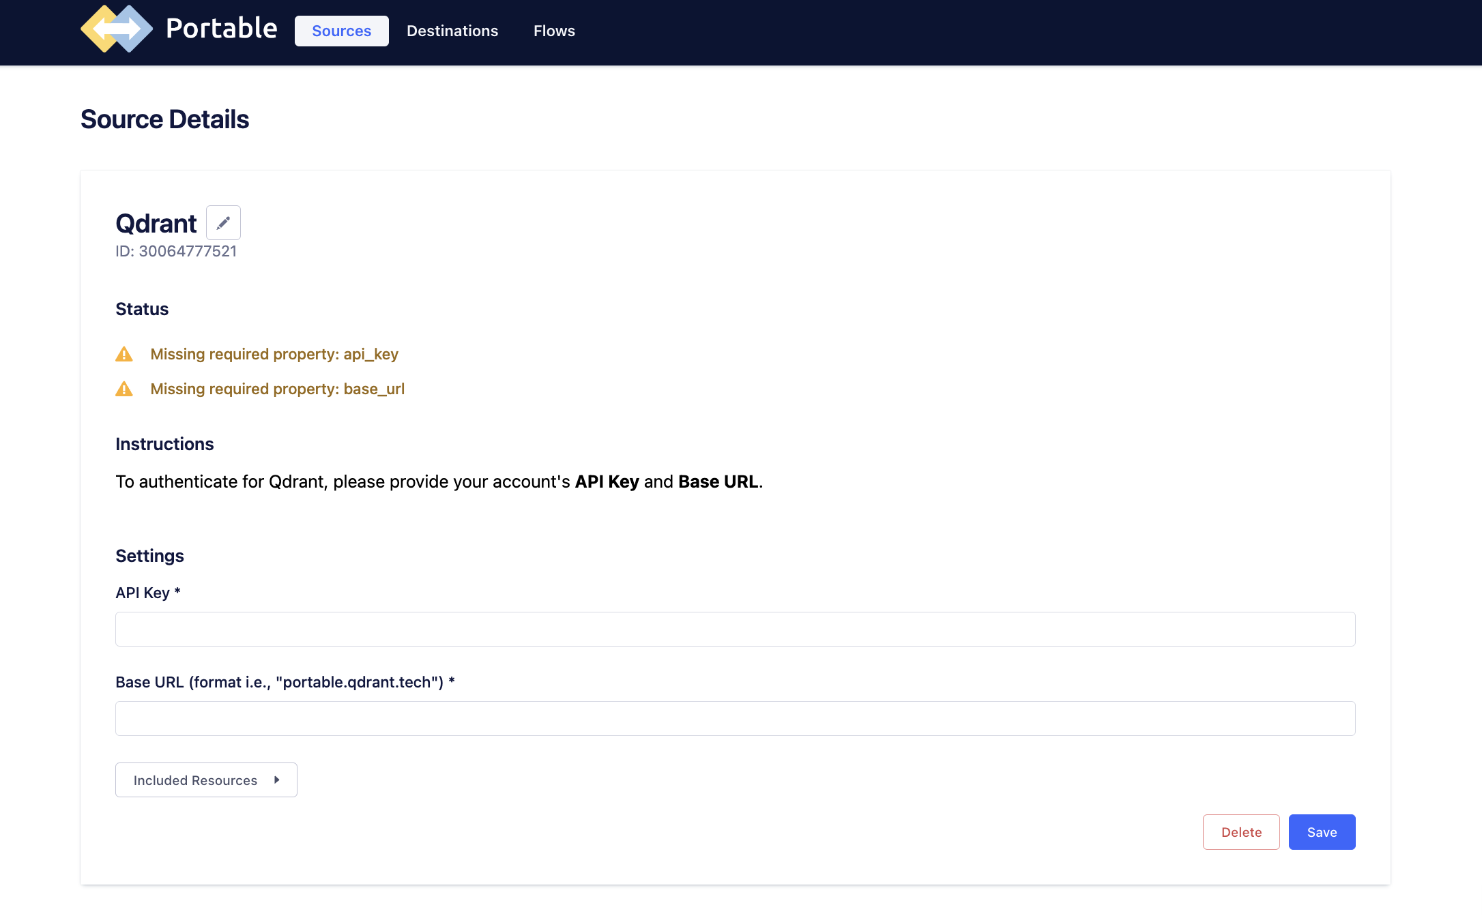Switch to the Destinations tab
Viewport: 1482px width, 918px height.
[x=452, y=31]
